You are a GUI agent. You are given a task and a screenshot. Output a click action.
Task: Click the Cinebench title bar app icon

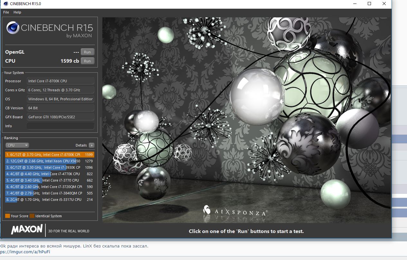6,4
